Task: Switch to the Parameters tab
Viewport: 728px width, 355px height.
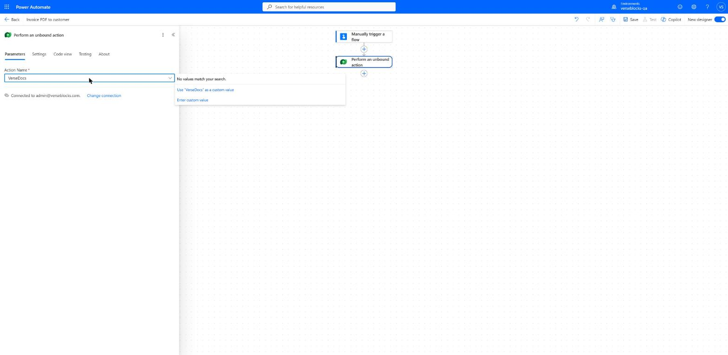Action: coord(15,54)
